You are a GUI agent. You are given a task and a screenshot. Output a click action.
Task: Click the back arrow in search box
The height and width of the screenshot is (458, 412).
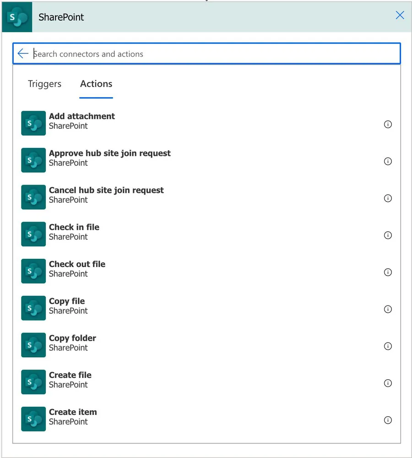23,54
